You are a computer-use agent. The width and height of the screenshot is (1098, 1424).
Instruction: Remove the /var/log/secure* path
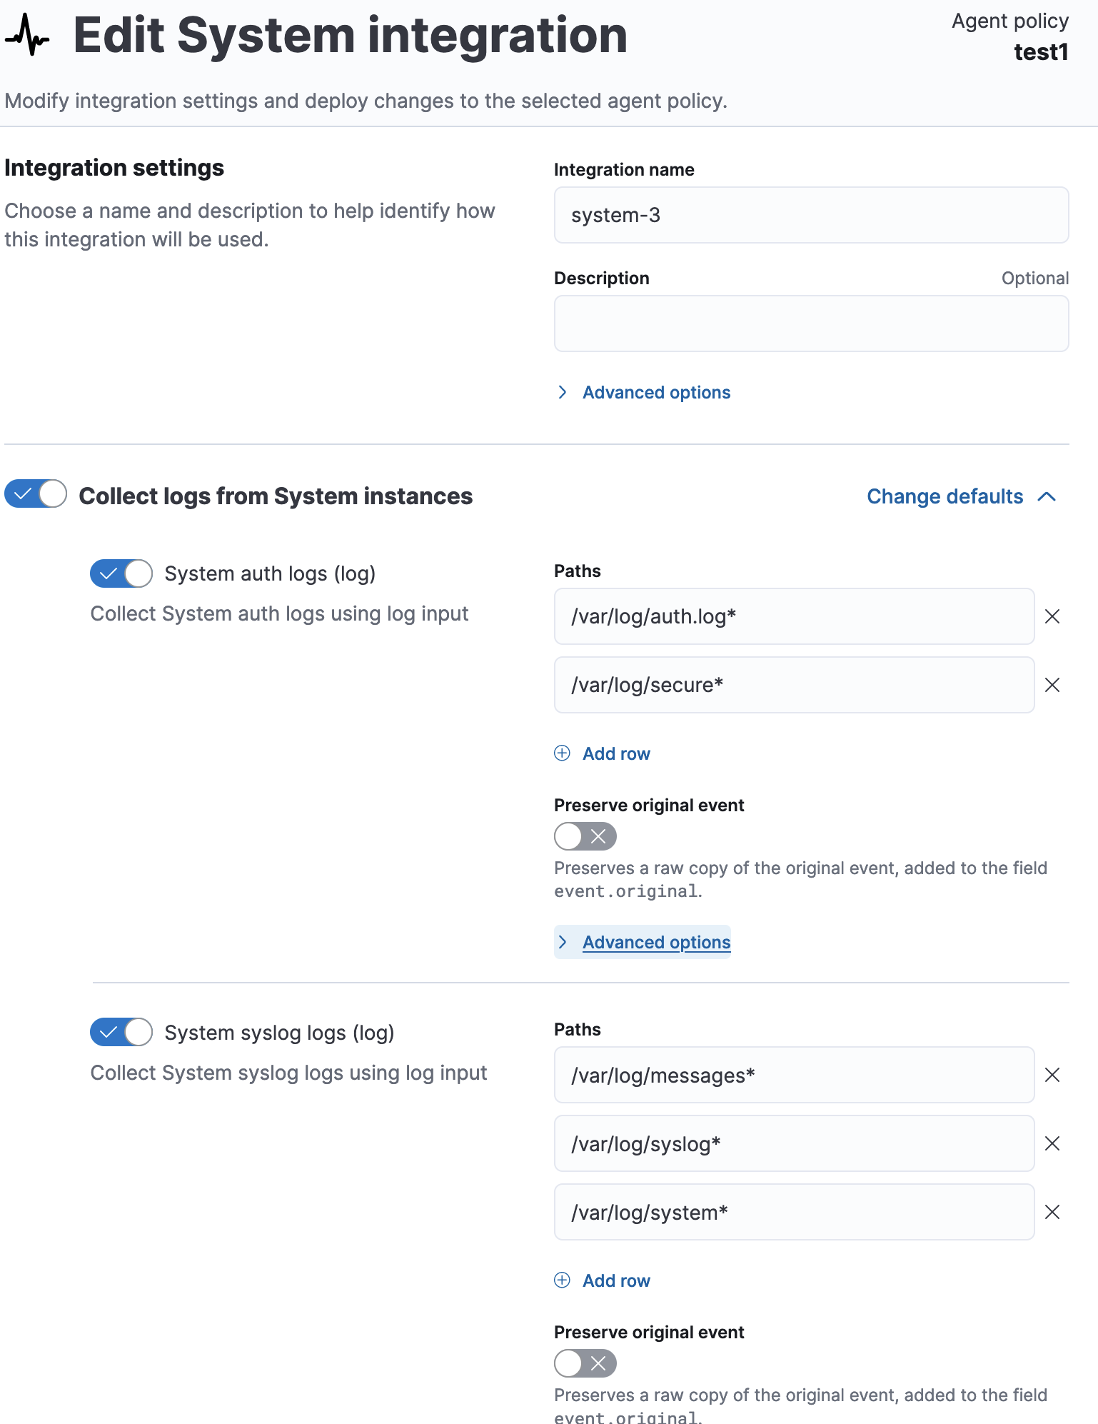click(x=1052, y=685)
